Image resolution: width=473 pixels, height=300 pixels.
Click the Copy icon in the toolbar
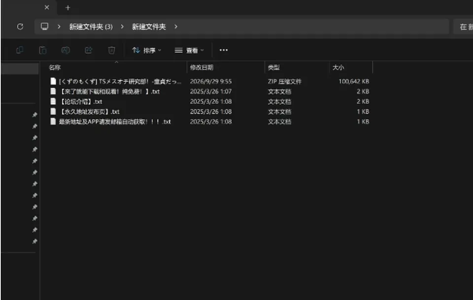coord(20,50)
